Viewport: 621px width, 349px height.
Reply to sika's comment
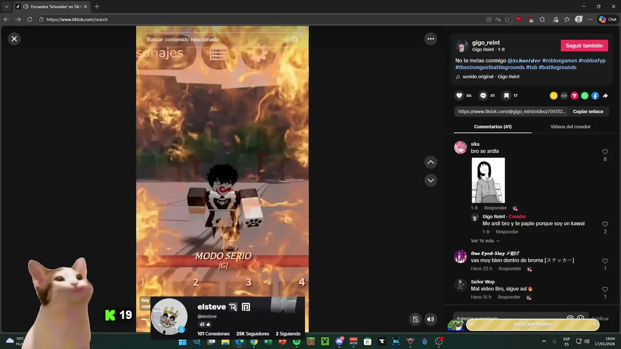click(495, 208)
